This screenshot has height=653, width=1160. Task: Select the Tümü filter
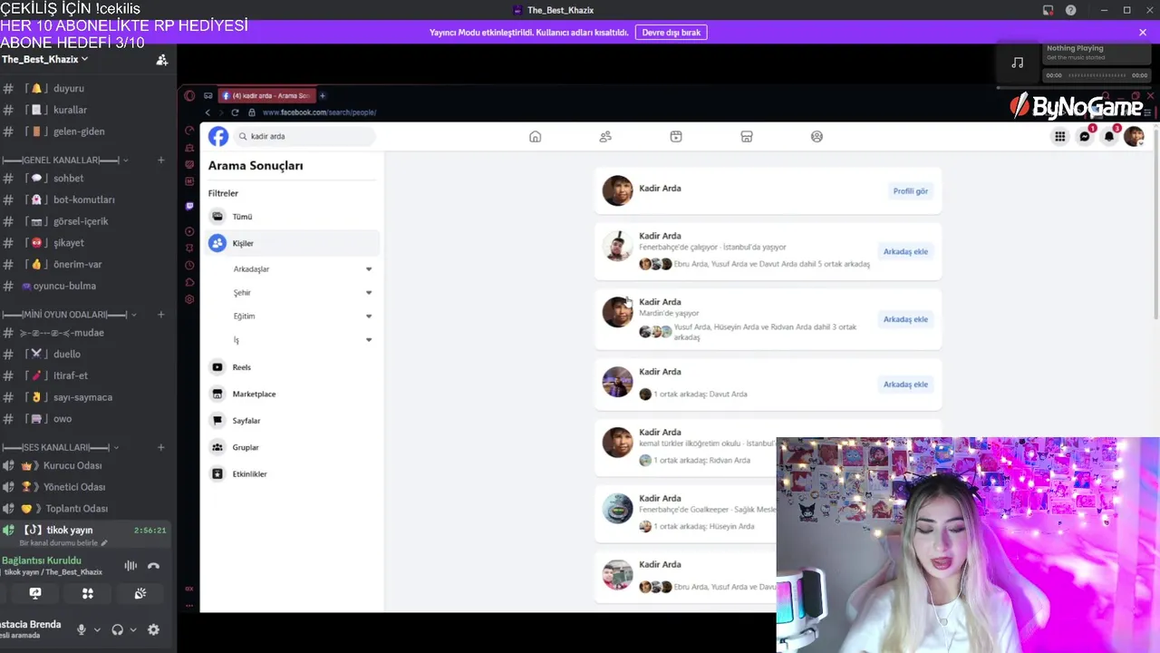[293, 217]
